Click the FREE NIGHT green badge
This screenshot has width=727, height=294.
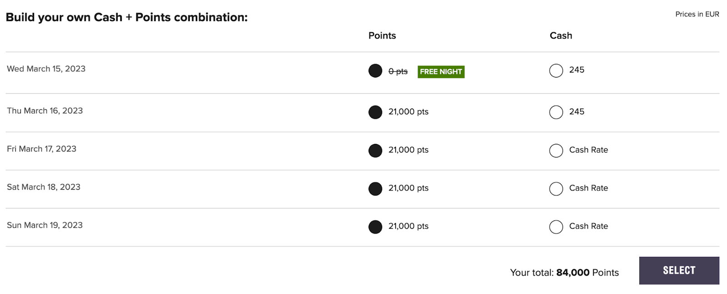441,72
